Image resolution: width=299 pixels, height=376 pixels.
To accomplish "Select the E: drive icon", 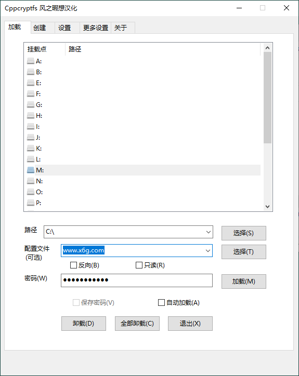I will (x=31, y=83).
